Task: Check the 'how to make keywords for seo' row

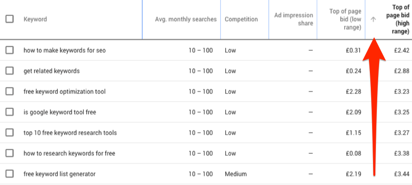Action: (10, 50)
